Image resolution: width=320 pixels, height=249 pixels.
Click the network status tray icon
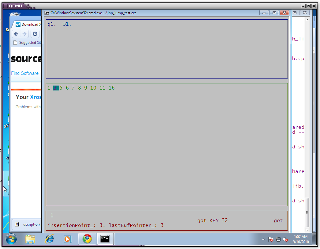click(278, 239)
